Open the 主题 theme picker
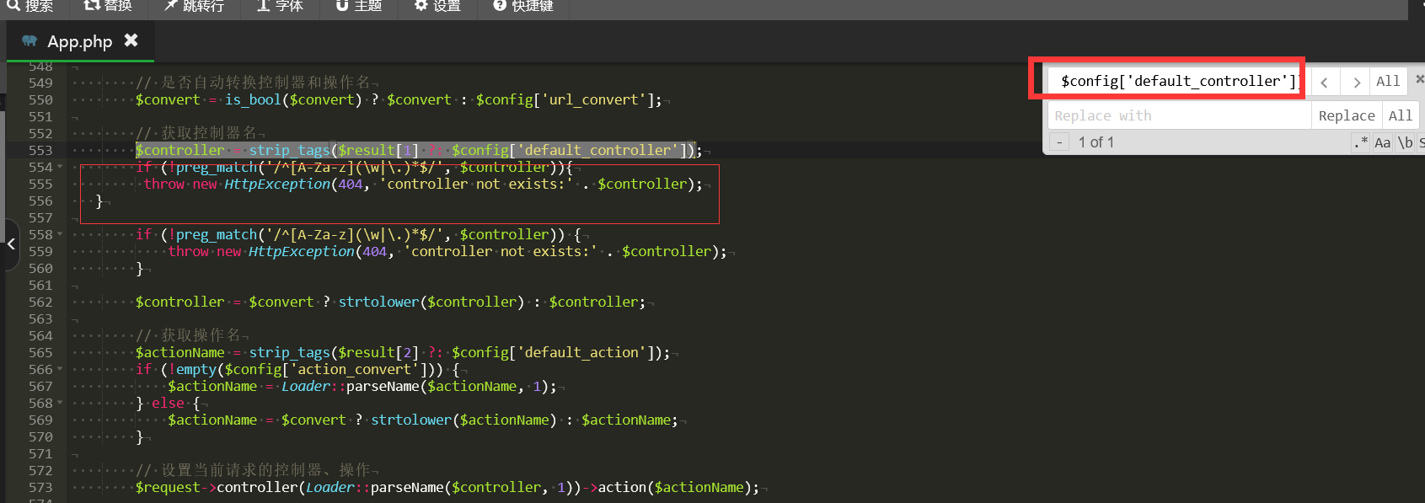The height and width of the screenshot is (503, 1425). pyautogui.click(x=359, y=7)
